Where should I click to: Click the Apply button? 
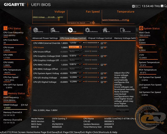122,111
